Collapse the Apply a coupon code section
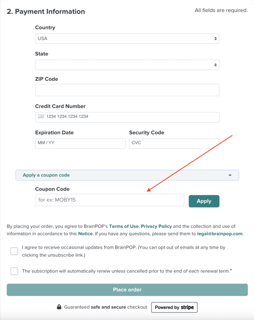This screenshot has height=320, width=254. [x=127, y=175]
